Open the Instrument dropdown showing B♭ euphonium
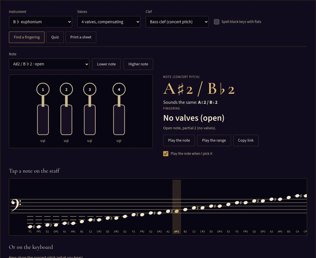The width and height of the screenshot is (316, 258). tap(41, 22)
